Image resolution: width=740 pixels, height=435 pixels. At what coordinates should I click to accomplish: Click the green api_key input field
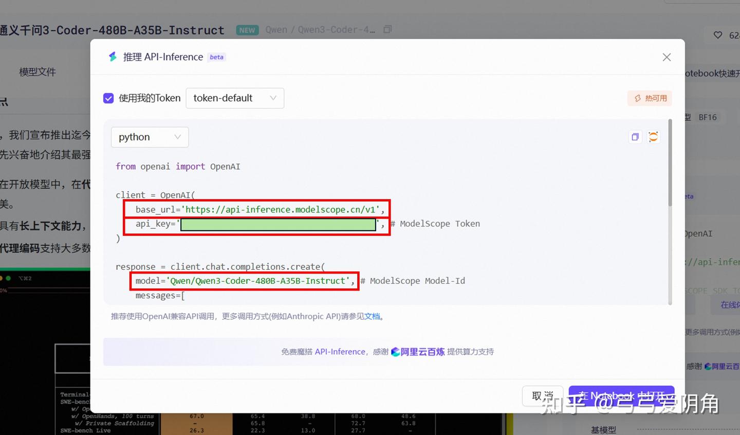(277, 224)
